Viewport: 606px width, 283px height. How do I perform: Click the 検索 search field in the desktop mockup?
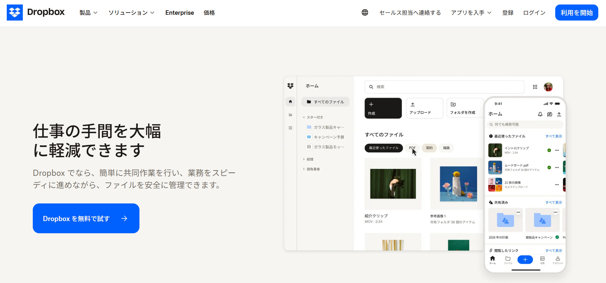(x=444, y=87)
